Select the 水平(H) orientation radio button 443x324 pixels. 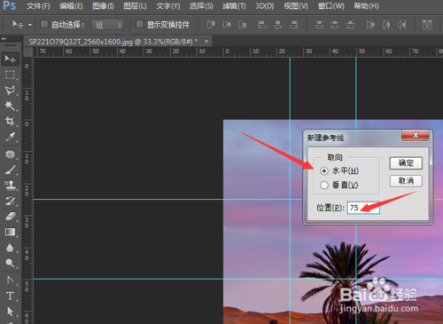[324, 171]
